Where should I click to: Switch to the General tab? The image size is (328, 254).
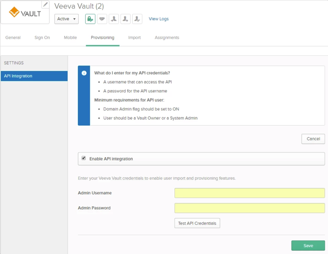(x=13, y=37)
